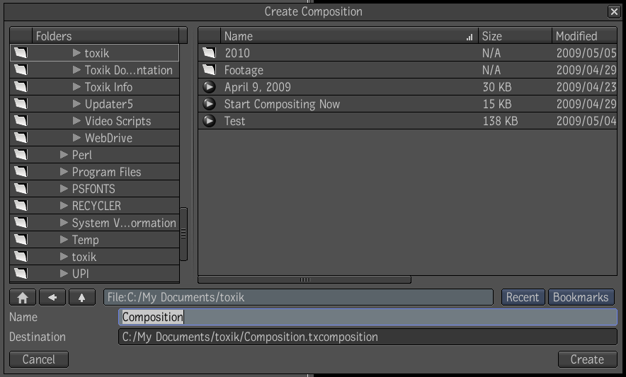The height and width of the screenshot is (377, 626).
Task: Select the Footage folder name
Action: click(244, 70)
